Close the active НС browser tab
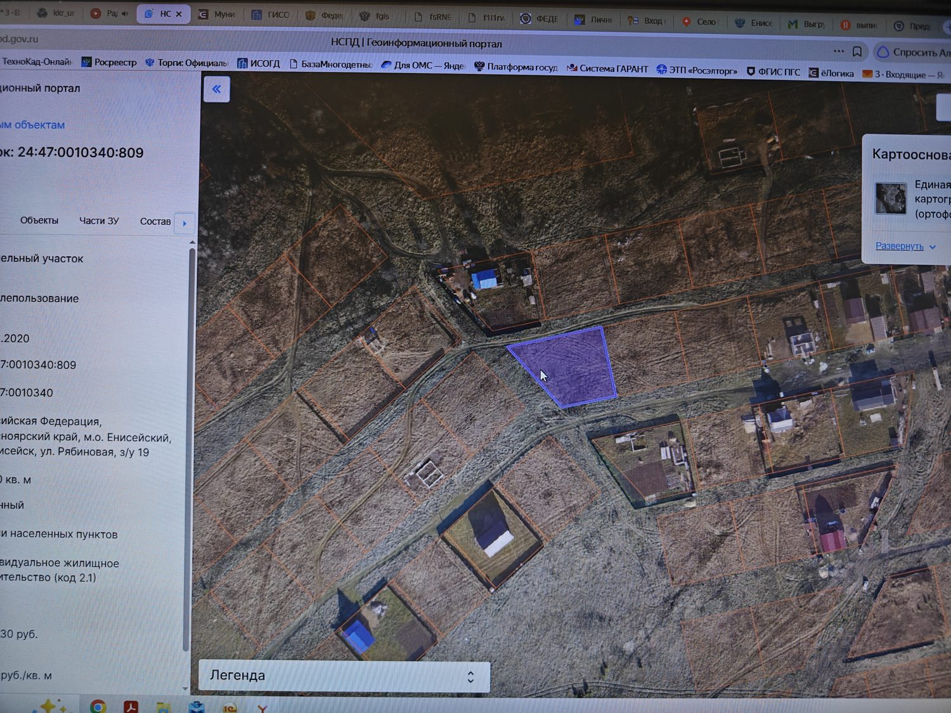The image size is (951, 713). pyautogui.click(x=179, y=14)
